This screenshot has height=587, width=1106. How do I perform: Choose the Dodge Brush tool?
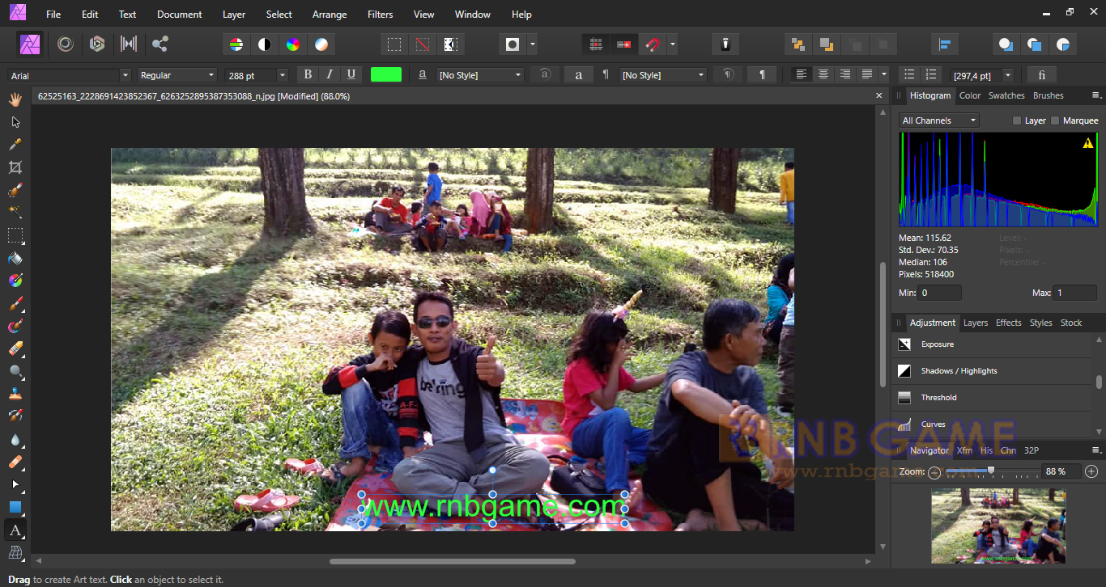[15, 372]
